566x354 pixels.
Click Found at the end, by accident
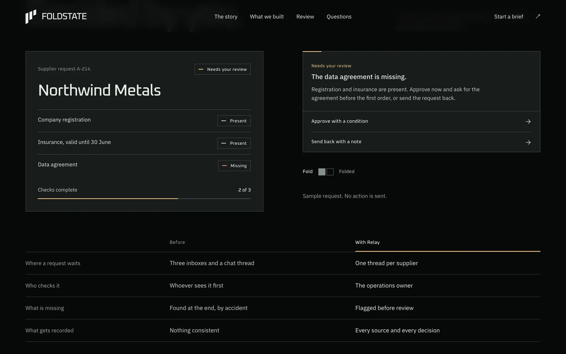[209, 308]
